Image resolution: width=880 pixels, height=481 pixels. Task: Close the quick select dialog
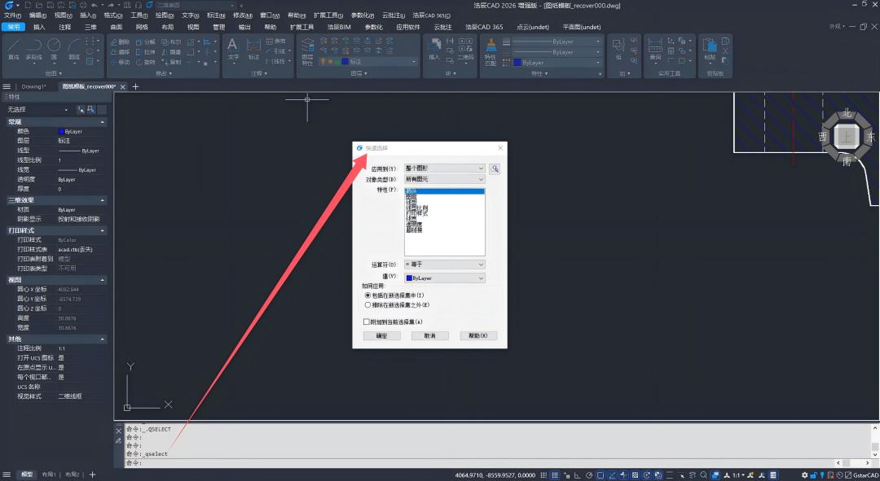pos(500,148)
